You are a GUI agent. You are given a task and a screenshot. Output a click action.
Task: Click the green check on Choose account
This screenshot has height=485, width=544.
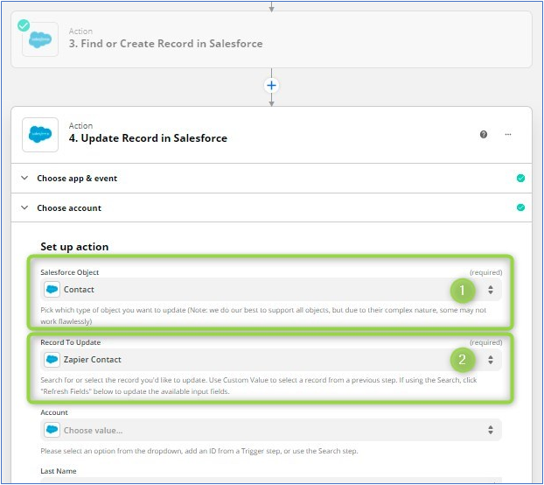coord(520,207)
